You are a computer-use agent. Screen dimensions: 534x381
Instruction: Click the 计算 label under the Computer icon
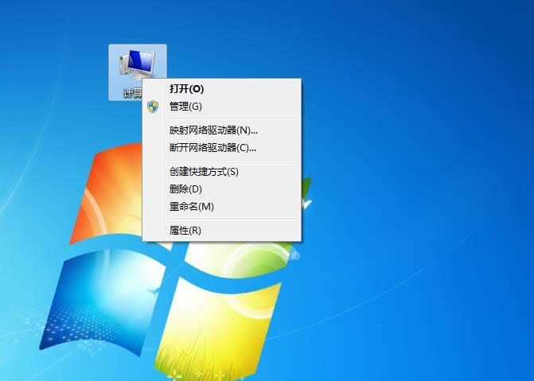[131, 93]
